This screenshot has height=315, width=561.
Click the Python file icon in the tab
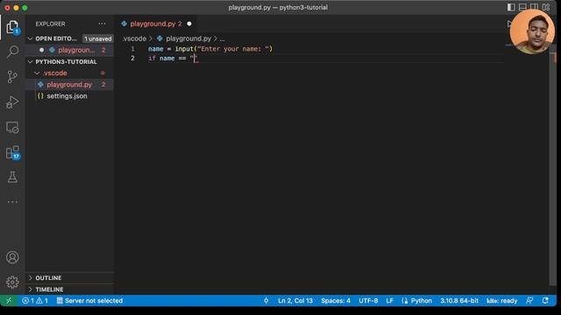point(124,24)
